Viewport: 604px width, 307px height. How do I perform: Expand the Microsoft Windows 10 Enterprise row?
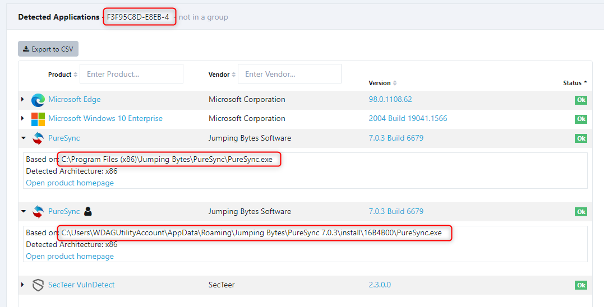click(23, 119)
